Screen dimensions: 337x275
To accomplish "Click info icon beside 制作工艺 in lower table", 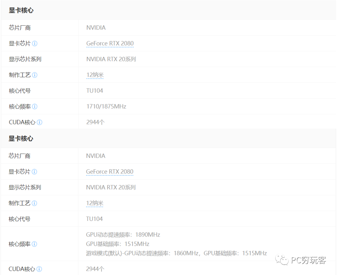I will pyautogui.click(x=34, y=203).
